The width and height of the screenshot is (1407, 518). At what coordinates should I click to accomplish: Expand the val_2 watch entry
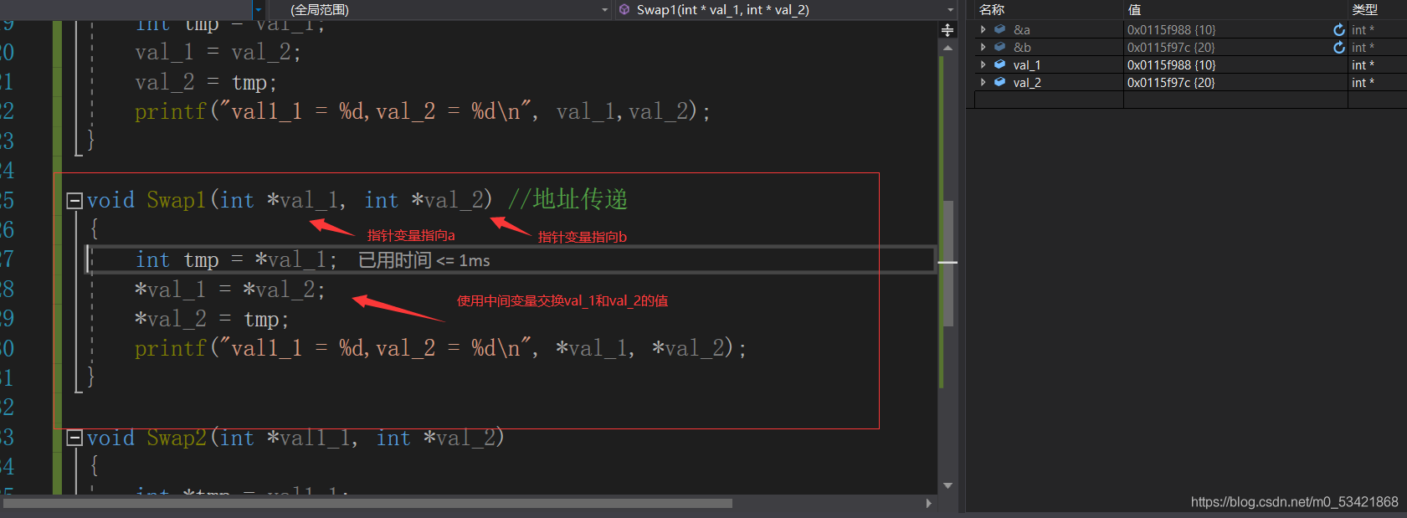pyautogui.click(x=983, y=82)
